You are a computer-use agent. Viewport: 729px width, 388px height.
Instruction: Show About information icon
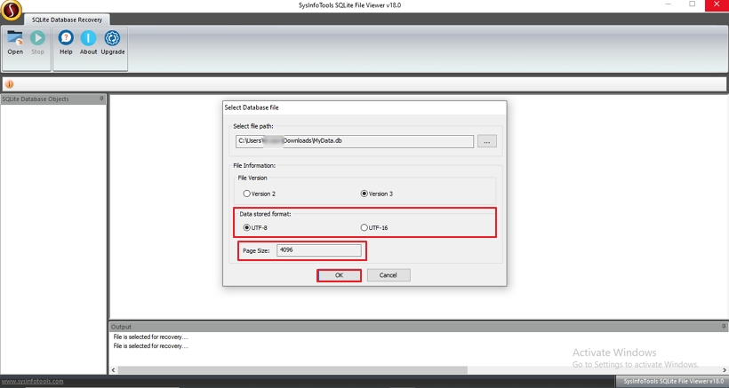(88, 43)
